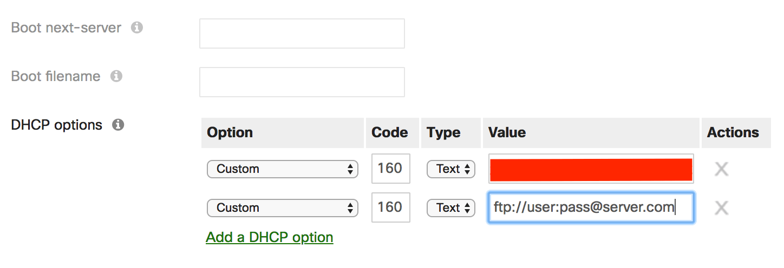Open the Text type dropdown in first row
The image size is (784, 268).
(x=451, y=169)
